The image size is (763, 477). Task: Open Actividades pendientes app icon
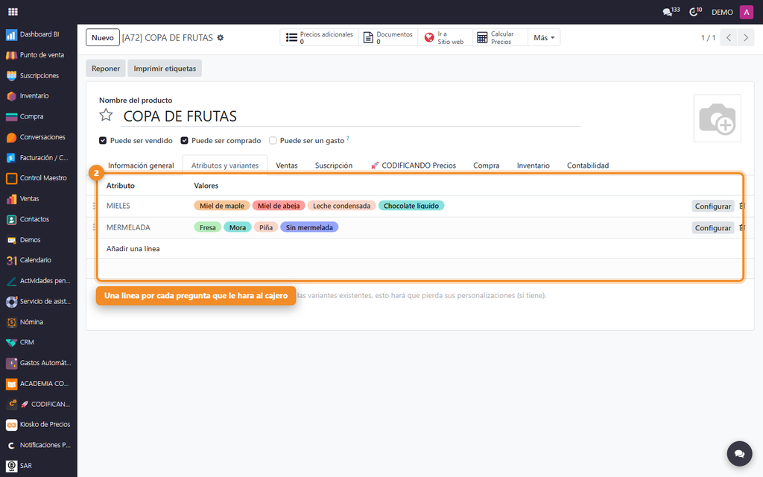click(12, 281)
